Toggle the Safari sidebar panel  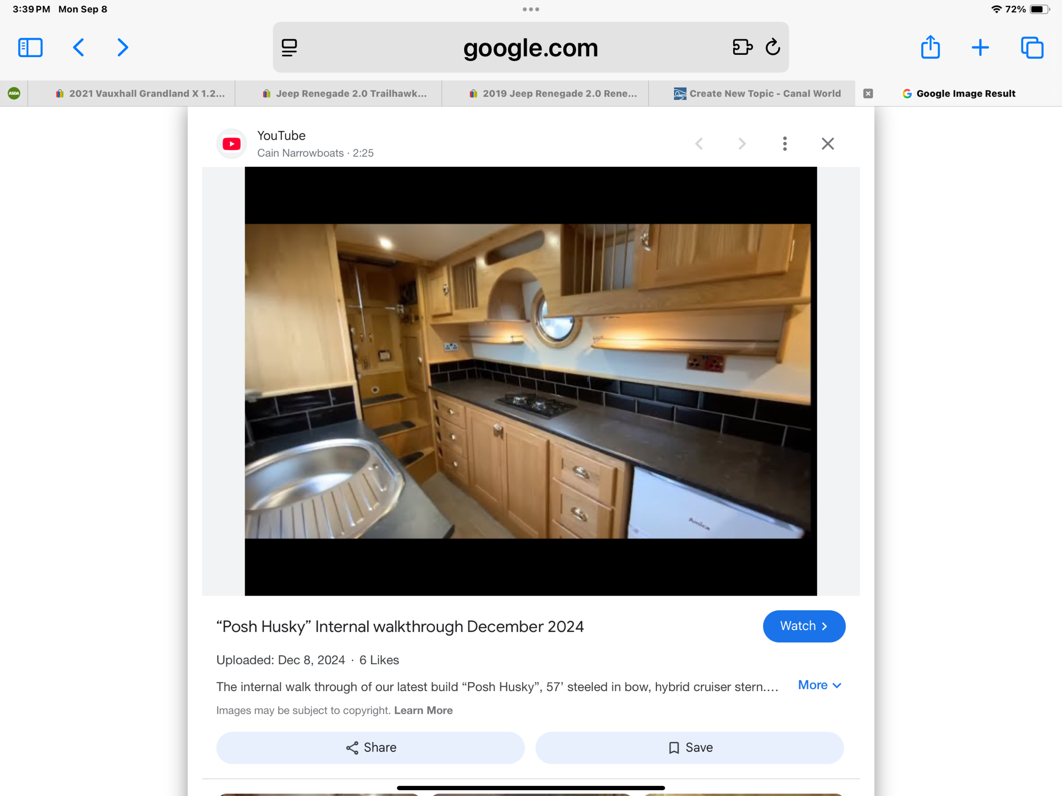30,47
